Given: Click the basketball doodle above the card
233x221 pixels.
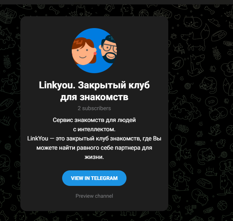Looking at the screenshot, I should coord(144,13).
